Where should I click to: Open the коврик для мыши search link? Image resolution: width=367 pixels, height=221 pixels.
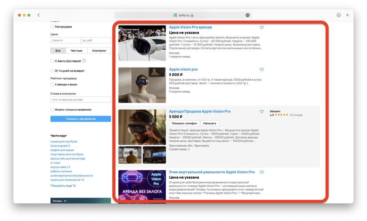click(x=62, y=150)
